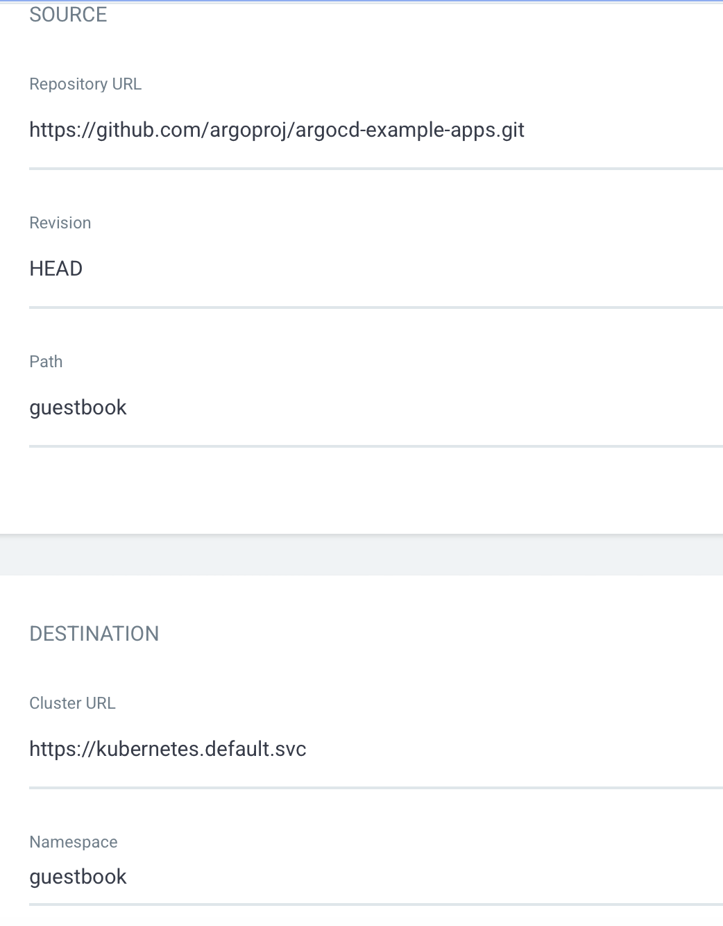Click the Path field label

[46, 362]
